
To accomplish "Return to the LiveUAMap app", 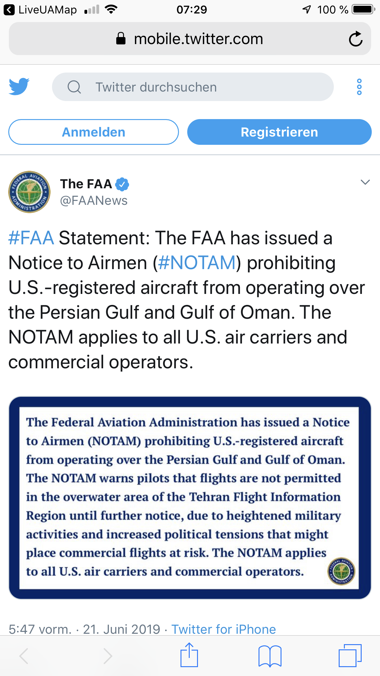I will tap(40, 10).
